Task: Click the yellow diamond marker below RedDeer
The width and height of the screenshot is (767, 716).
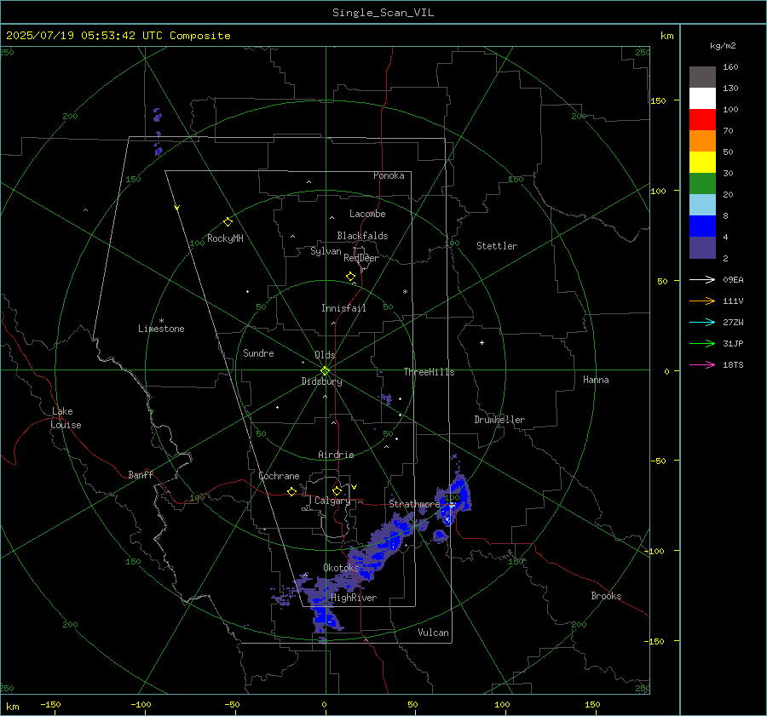Action: click(350, 277)
